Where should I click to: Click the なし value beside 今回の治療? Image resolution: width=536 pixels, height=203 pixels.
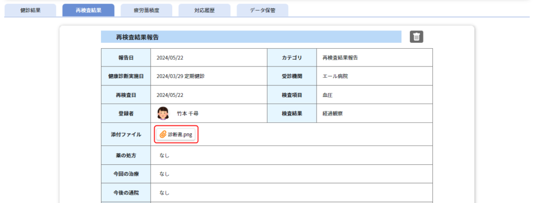point(164,174)
